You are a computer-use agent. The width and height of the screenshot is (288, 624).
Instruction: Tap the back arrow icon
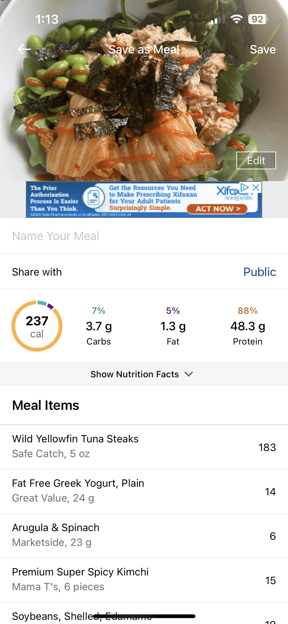(24, 49)
